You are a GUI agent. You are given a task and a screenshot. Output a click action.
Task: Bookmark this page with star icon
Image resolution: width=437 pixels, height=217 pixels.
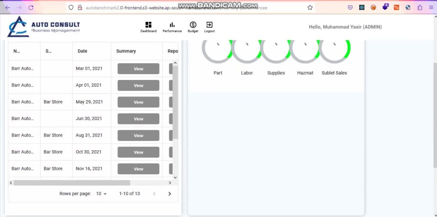pos(310,7)
